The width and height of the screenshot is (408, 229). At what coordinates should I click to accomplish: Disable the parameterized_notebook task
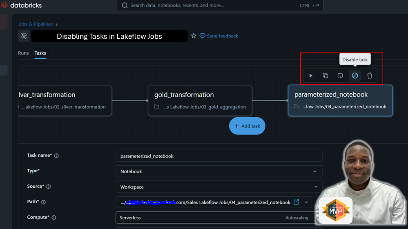tap(355, 75)
